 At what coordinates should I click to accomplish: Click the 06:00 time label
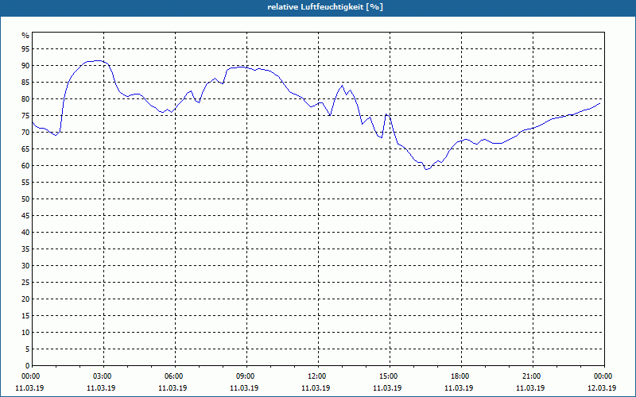tap(175, 376)
